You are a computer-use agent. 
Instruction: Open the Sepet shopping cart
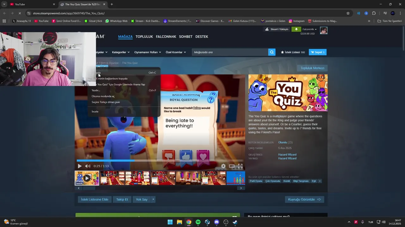(x=318, y=52)
